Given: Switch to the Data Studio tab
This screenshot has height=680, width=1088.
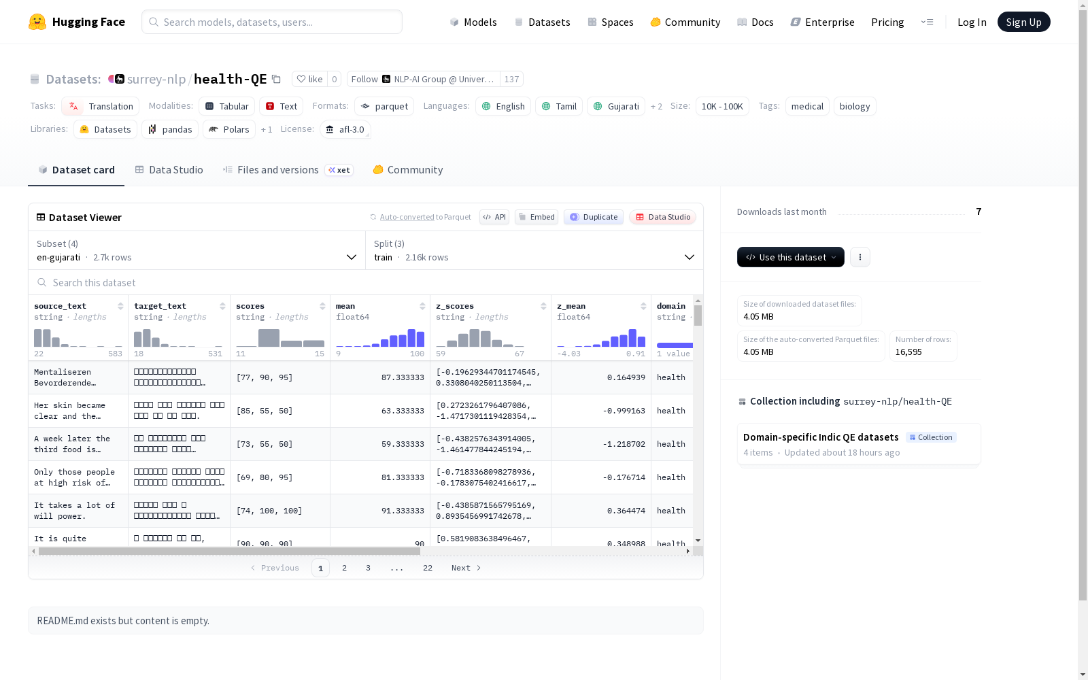Looking at the screenshot, I should coord(169,170).
